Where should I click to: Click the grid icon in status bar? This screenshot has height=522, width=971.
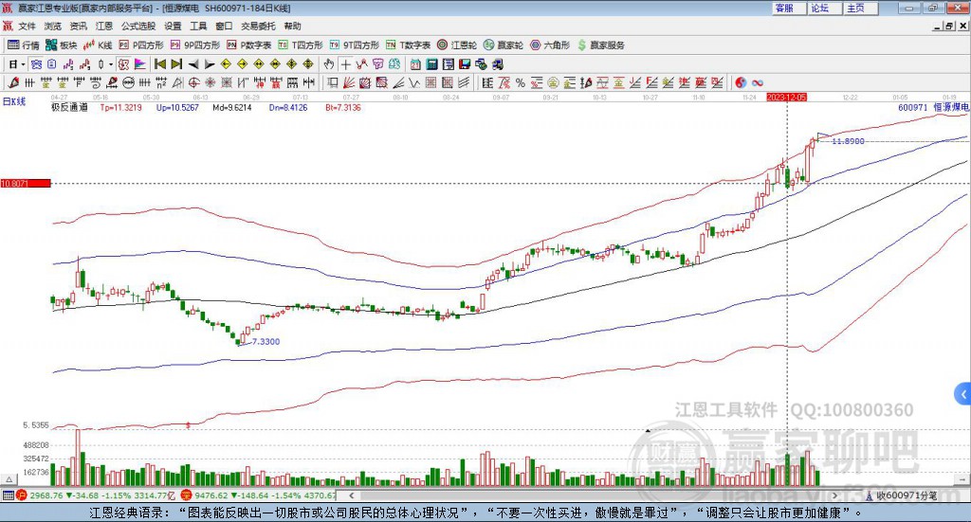tap(8, 495)
